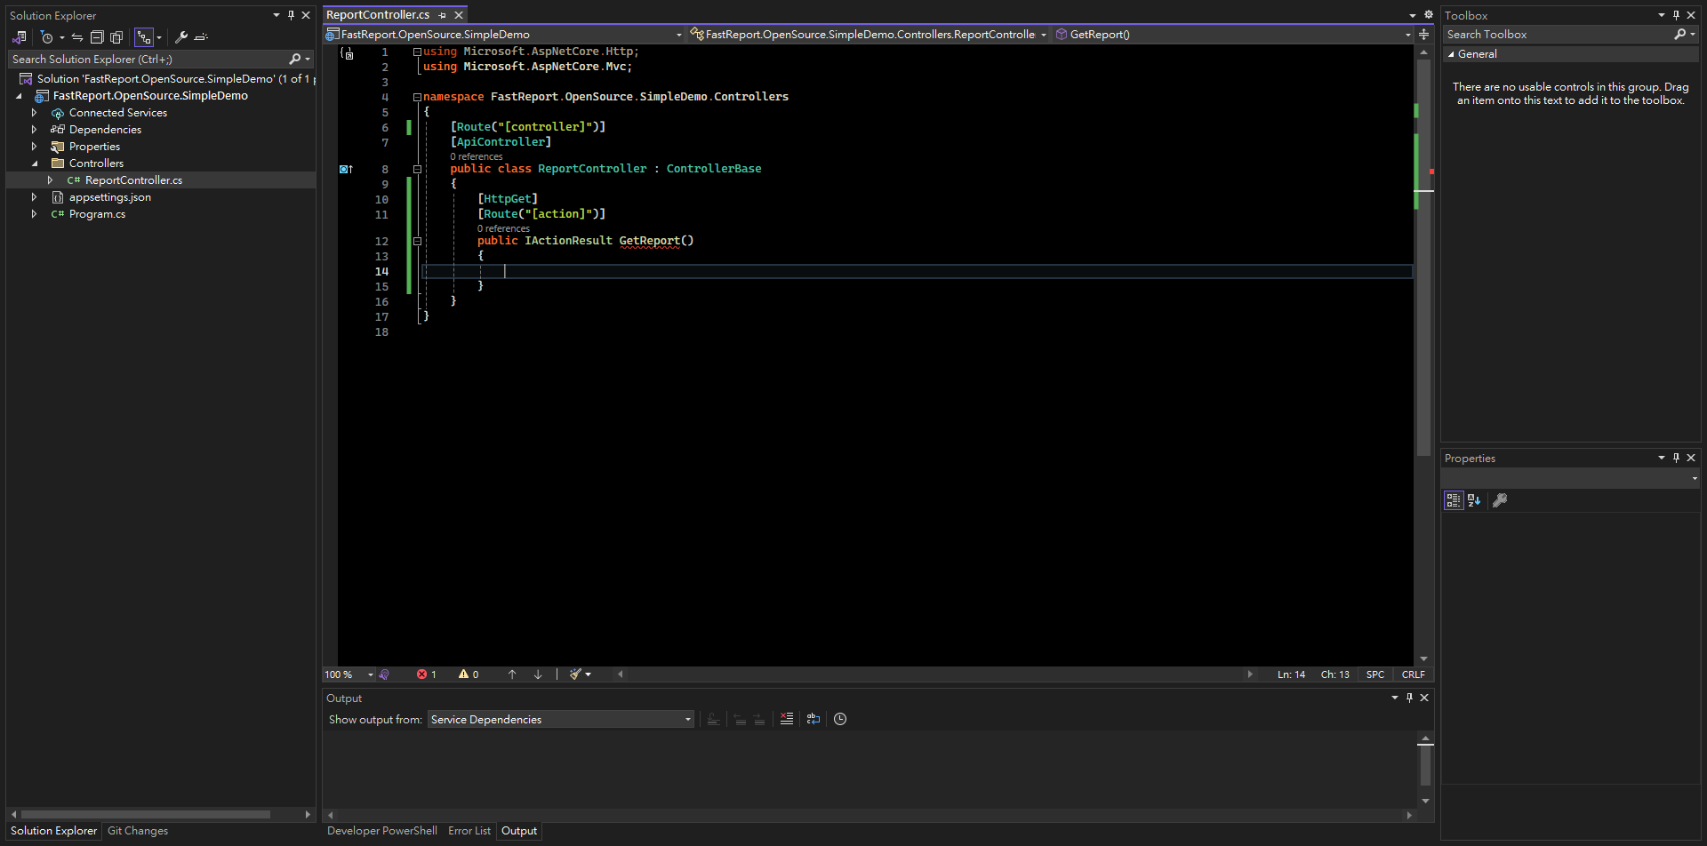Click the warnings indicator showing 0
The width and height of the screenshot is (1707, 846).
(469, 674)
